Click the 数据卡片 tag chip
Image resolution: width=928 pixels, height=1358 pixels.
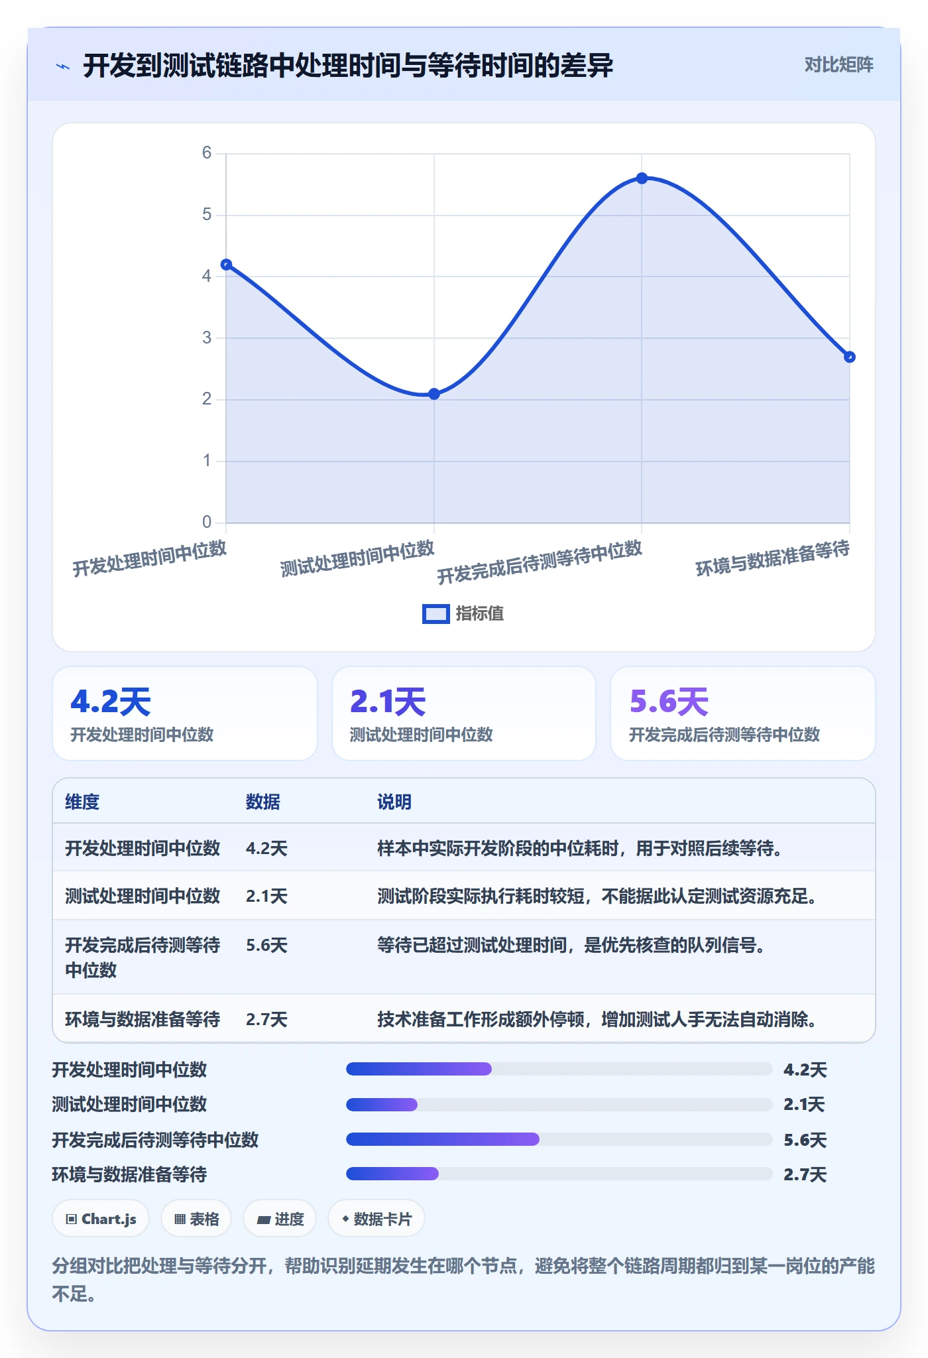pos(377,1219)
